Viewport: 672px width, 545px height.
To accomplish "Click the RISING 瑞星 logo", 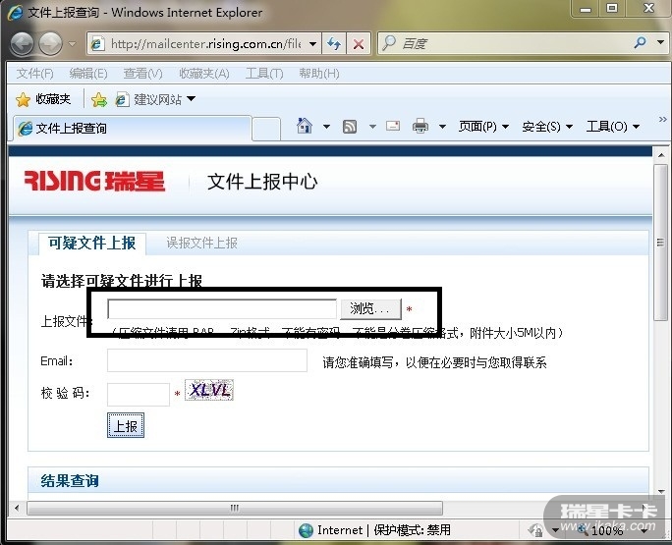I will tap(94, 182).
